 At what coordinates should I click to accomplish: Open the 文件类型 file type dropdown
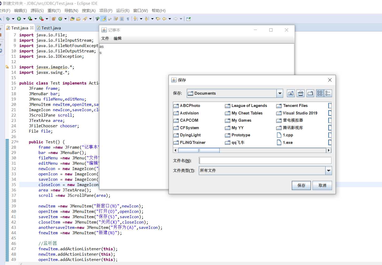point(329,171)
